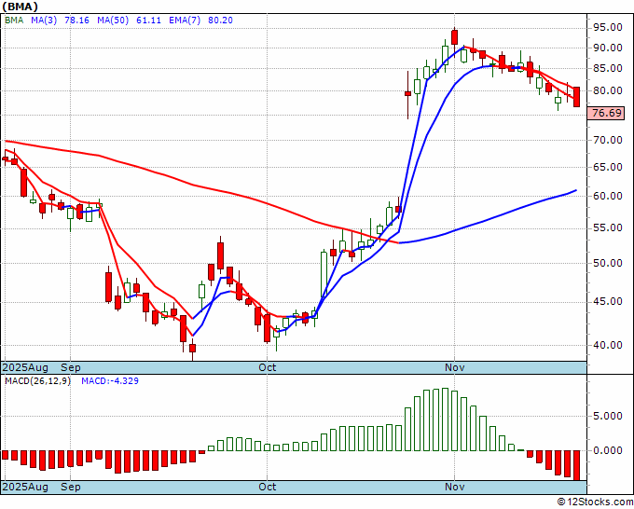This screenshot has height=509, width=634.
Task: Click the Nov label on MACD axis
Action: (x=454, y=487)
